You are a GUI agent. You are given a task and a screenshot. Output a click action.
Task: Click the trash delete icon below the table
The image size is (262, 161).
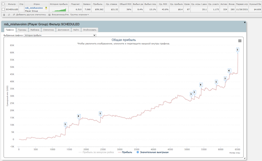pyautogui.click(x=4, y=15)
